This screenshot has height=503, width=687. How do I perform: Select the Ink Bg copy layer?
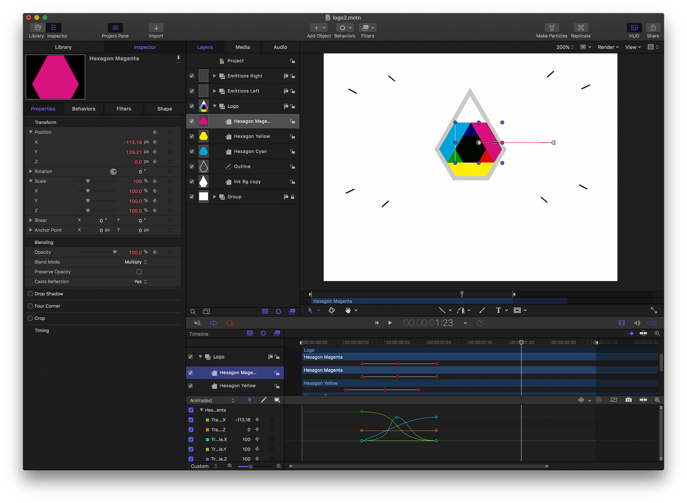click(x=243, y=182)
